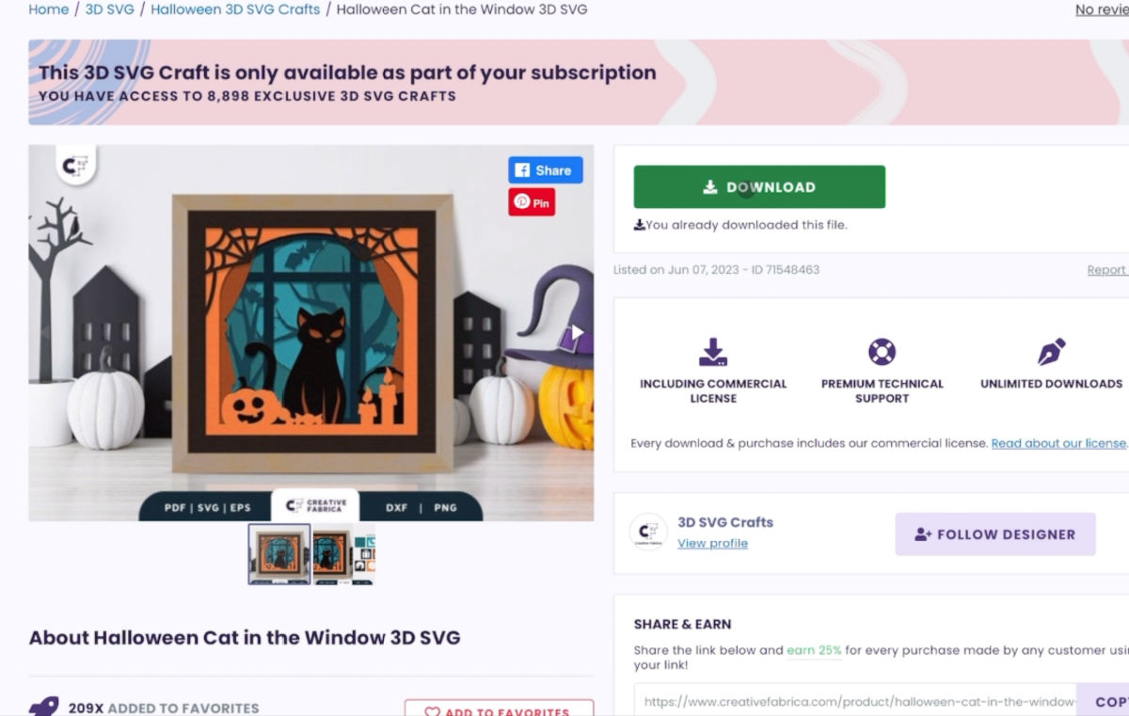The width and height of the screenshot is (1129, 716).
Task: Click the Facebook Share icon button
Action: (x=546, y=170)
